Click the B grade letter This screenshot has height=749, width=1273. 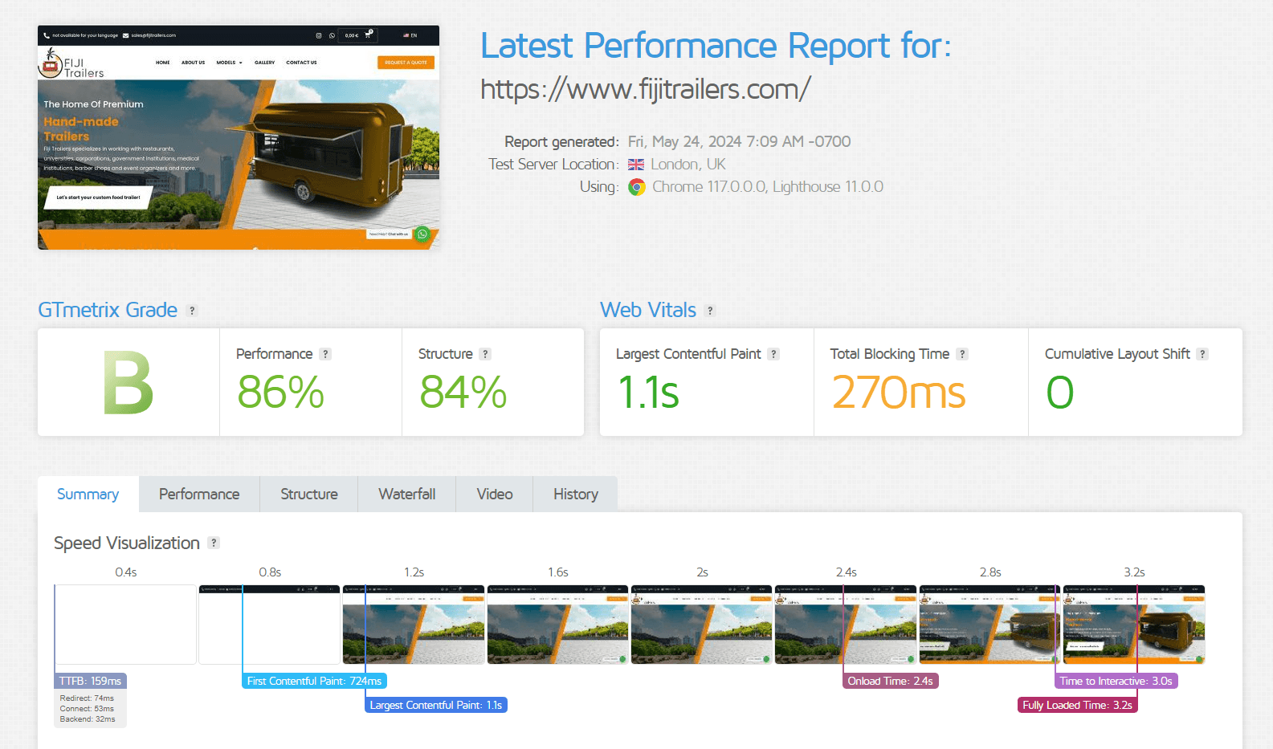pyautogui.click(x=129, y=384)
